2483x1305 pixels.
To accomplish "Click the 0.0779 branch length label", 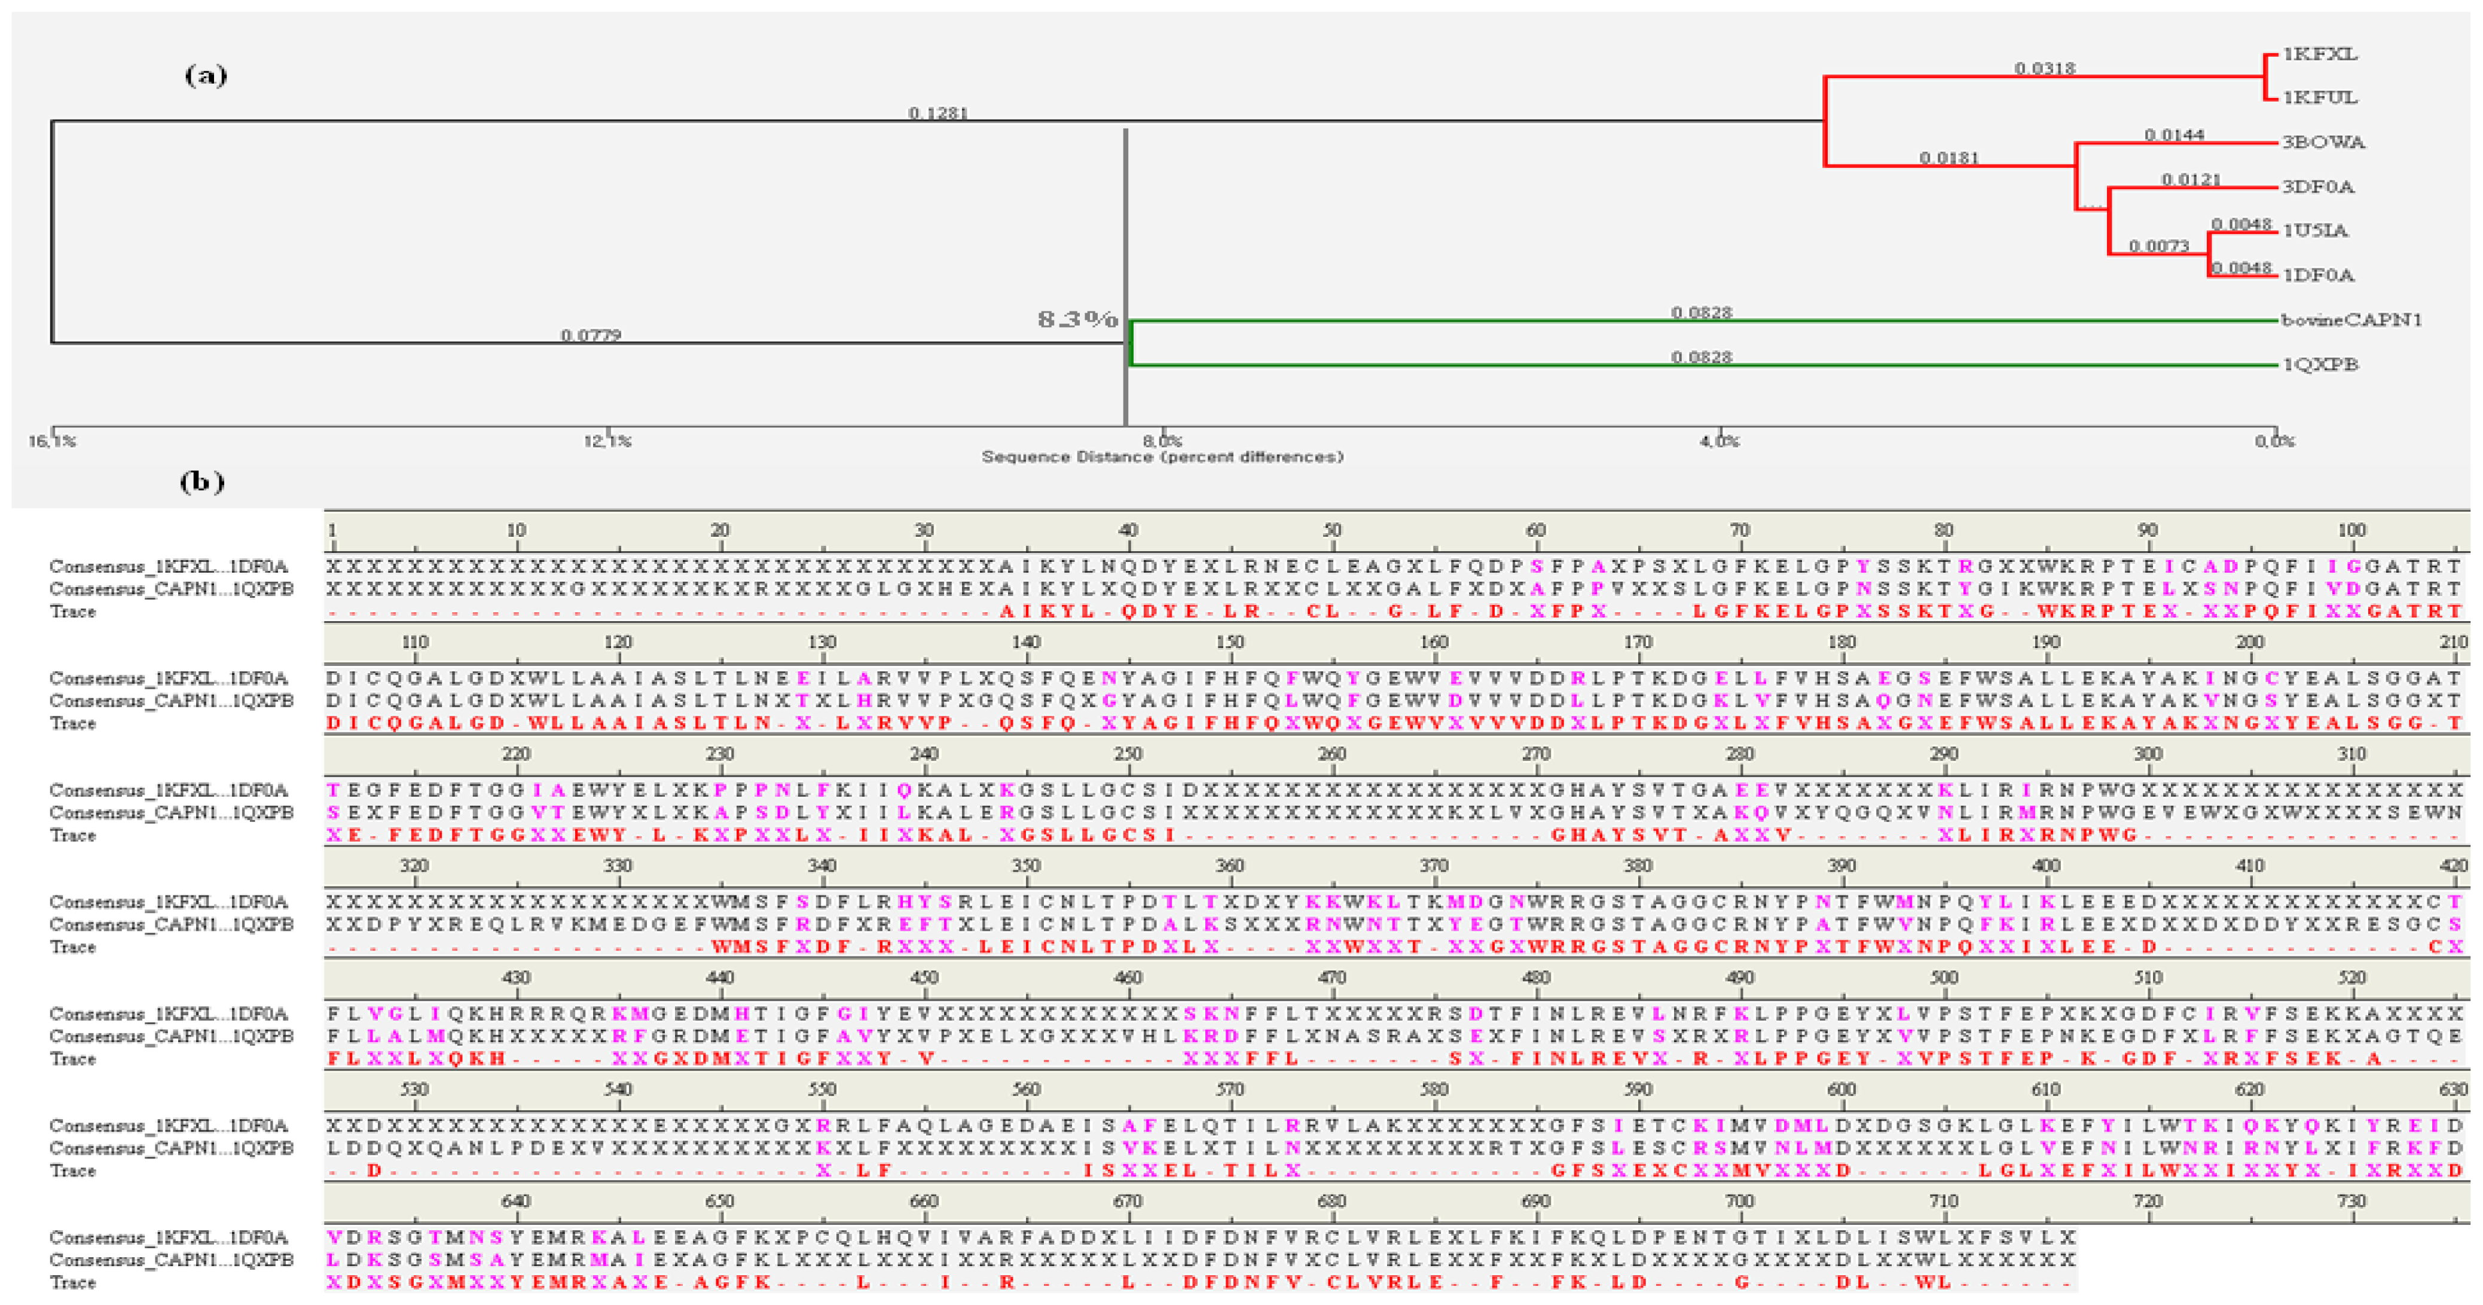I will [590, 335].
